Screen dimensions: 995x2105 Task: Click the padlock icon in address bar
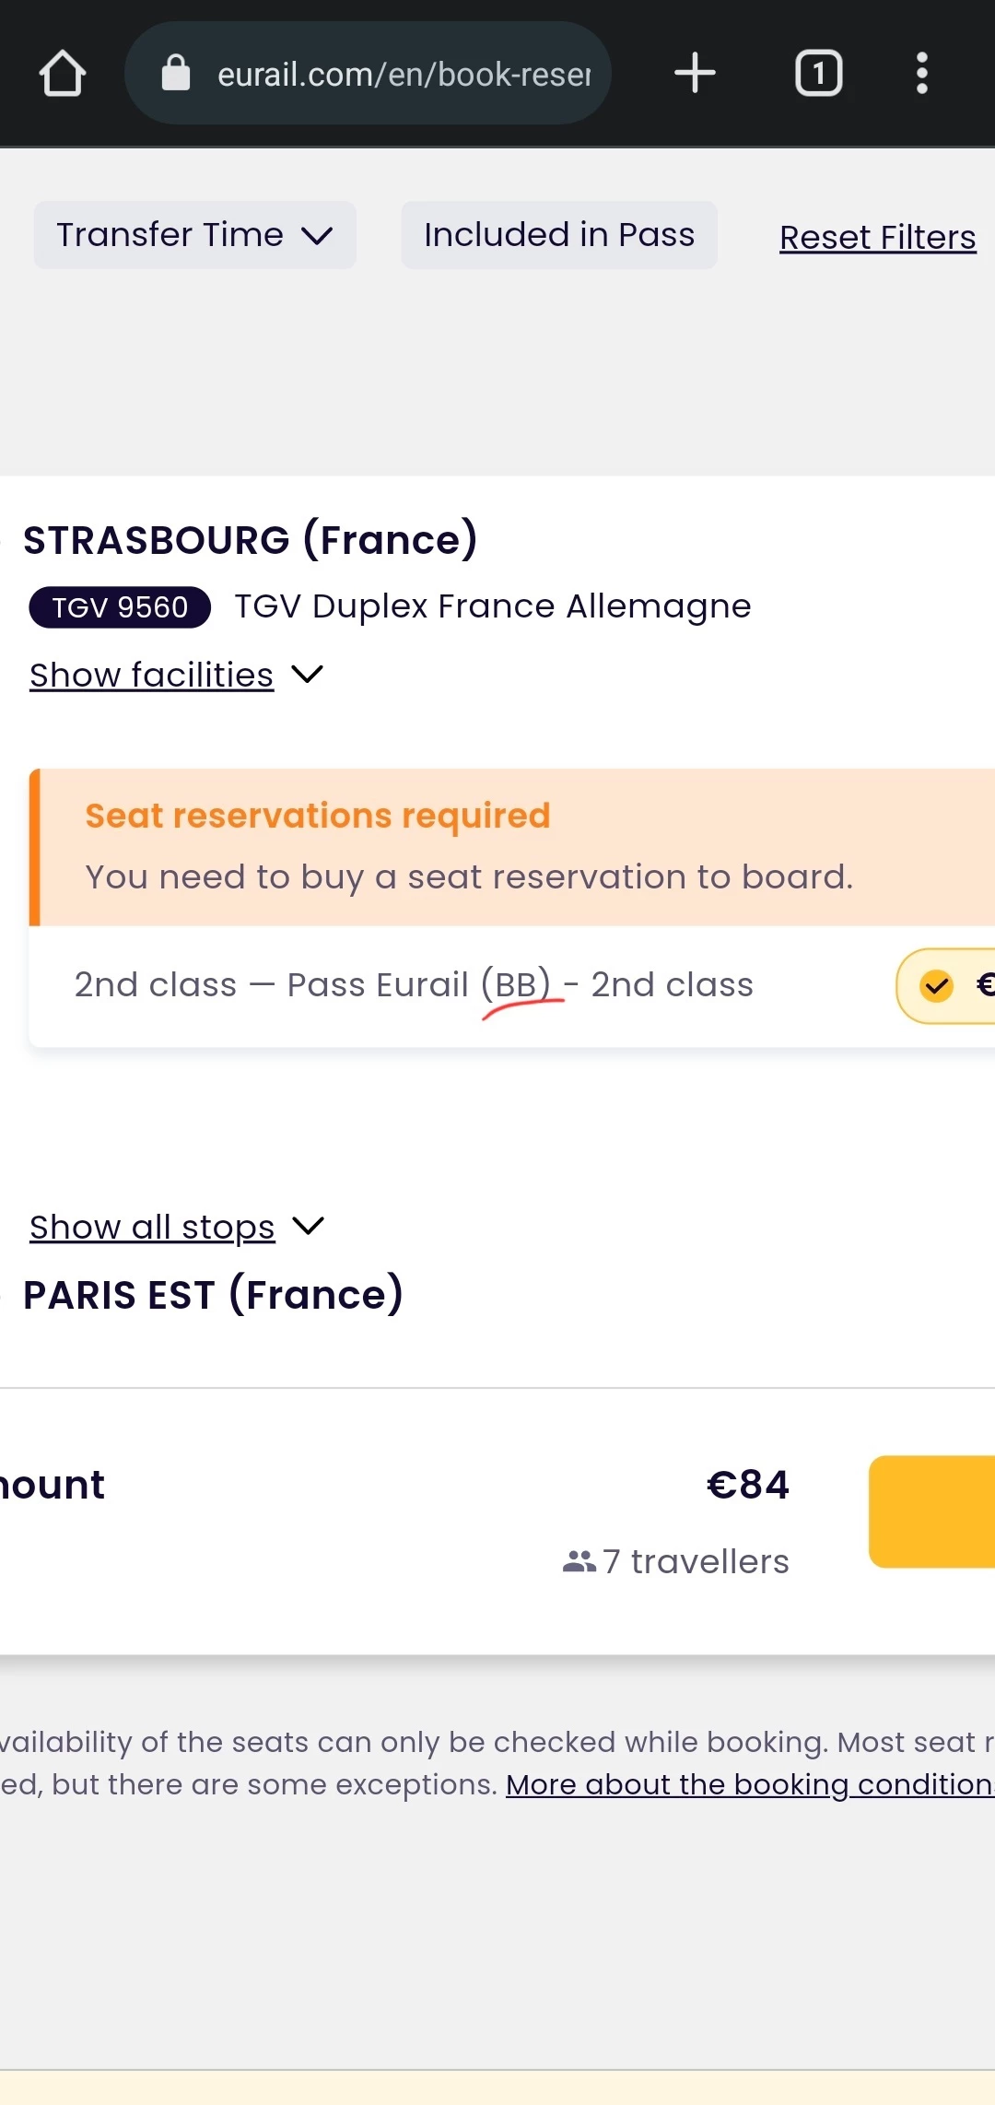point(176,73)
